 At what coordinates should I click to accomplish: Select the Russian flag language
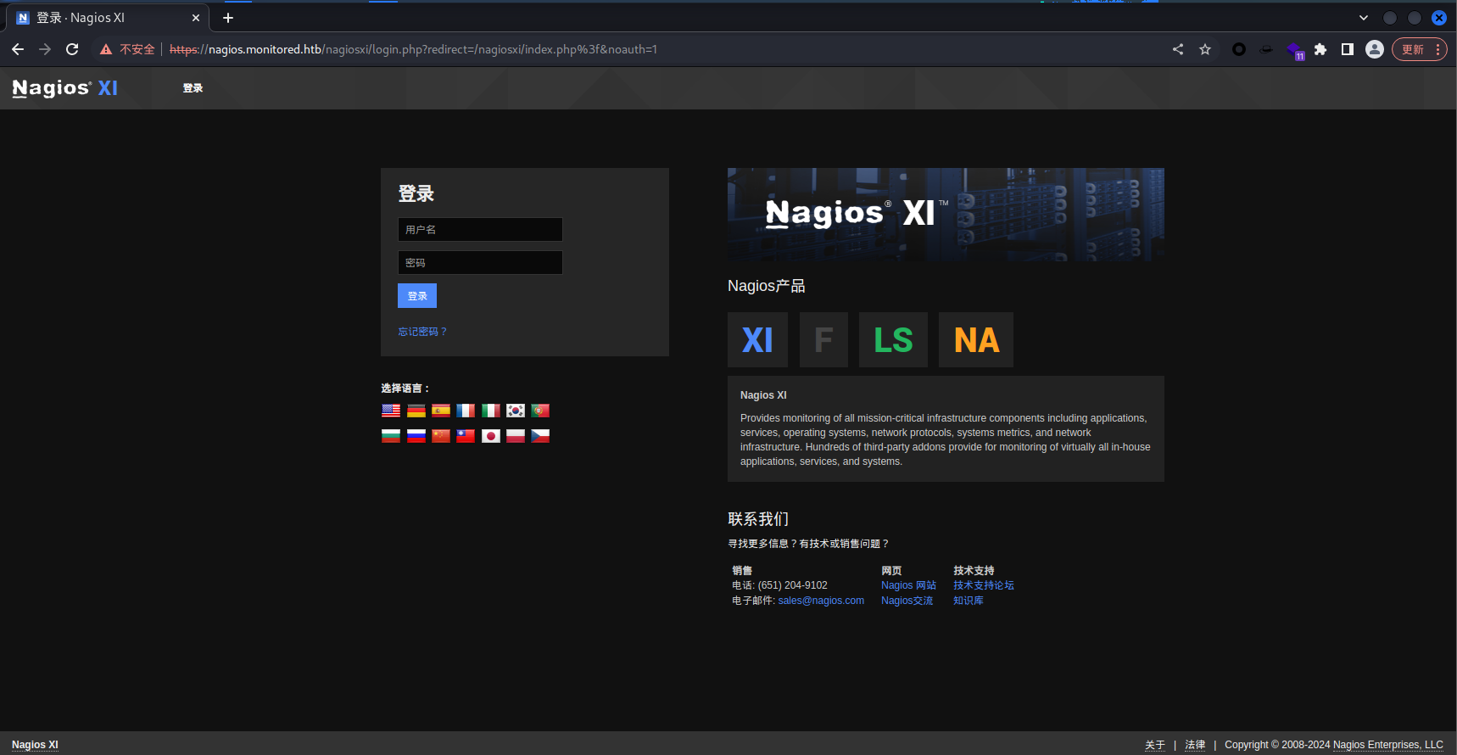416,436
